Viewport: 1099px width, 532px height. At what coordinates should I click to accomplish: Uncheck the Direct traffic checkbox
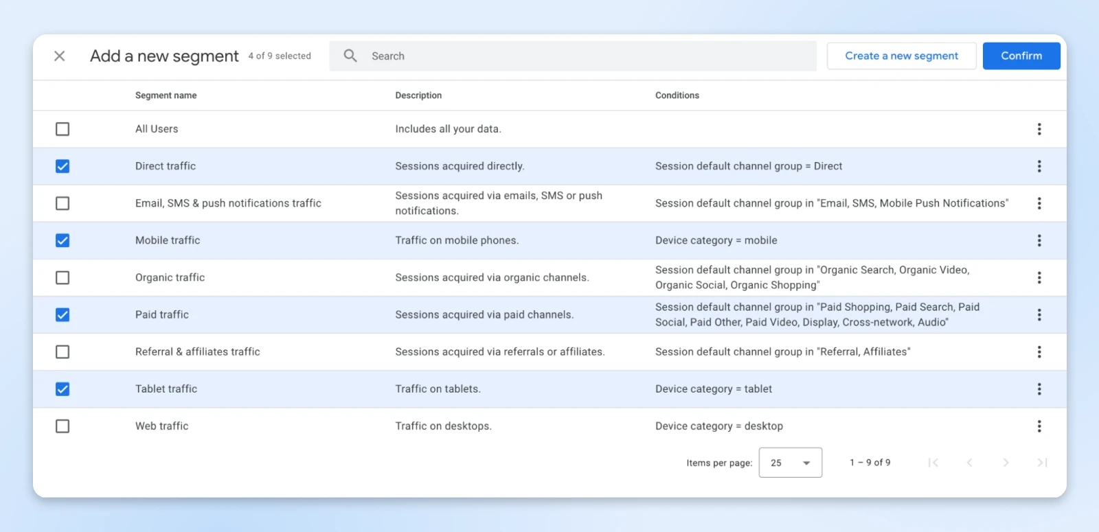click(x=63, y=166)
